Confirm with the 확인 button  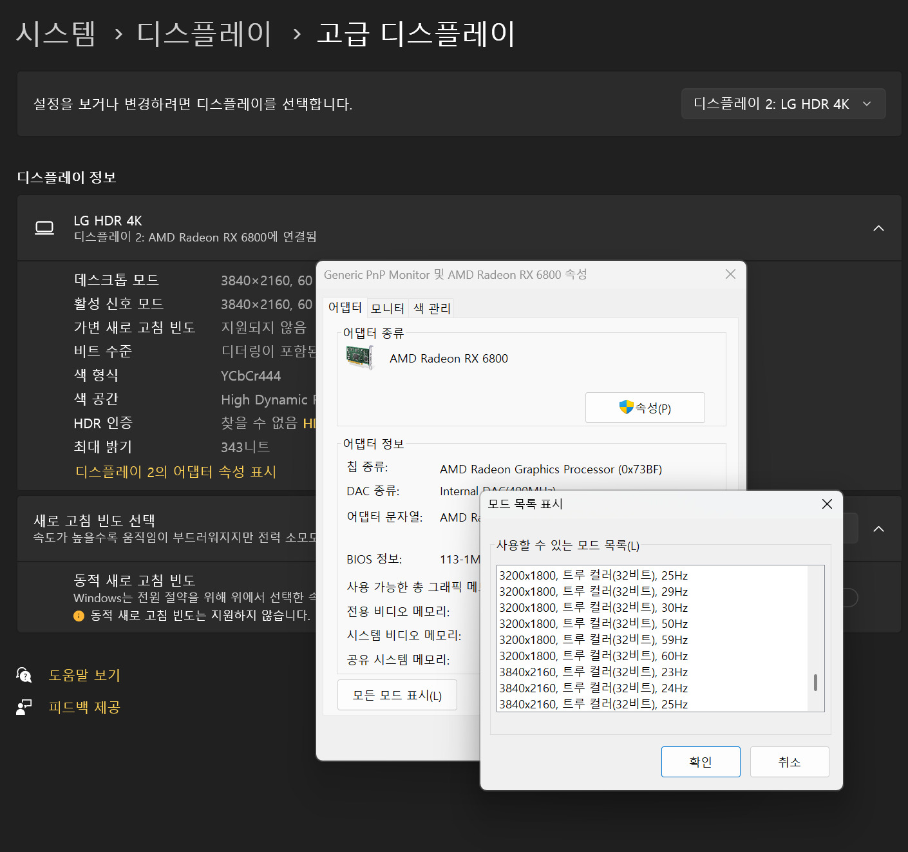pos(701,762)
